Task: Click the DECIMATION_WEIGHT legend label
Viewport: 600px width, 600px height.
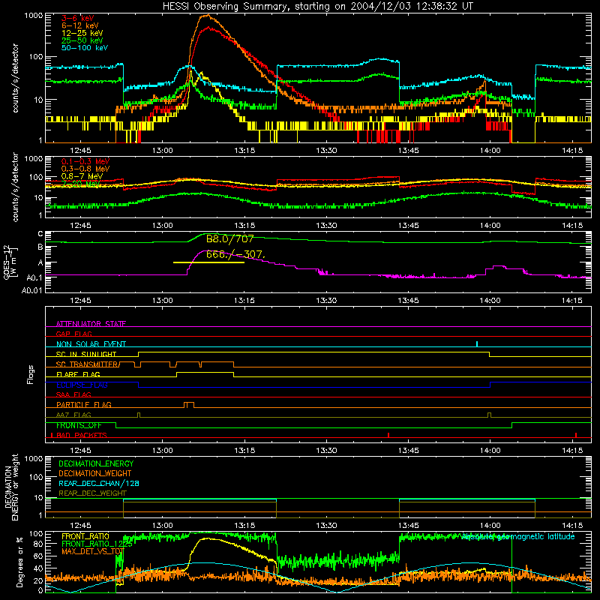Action: 95,473
